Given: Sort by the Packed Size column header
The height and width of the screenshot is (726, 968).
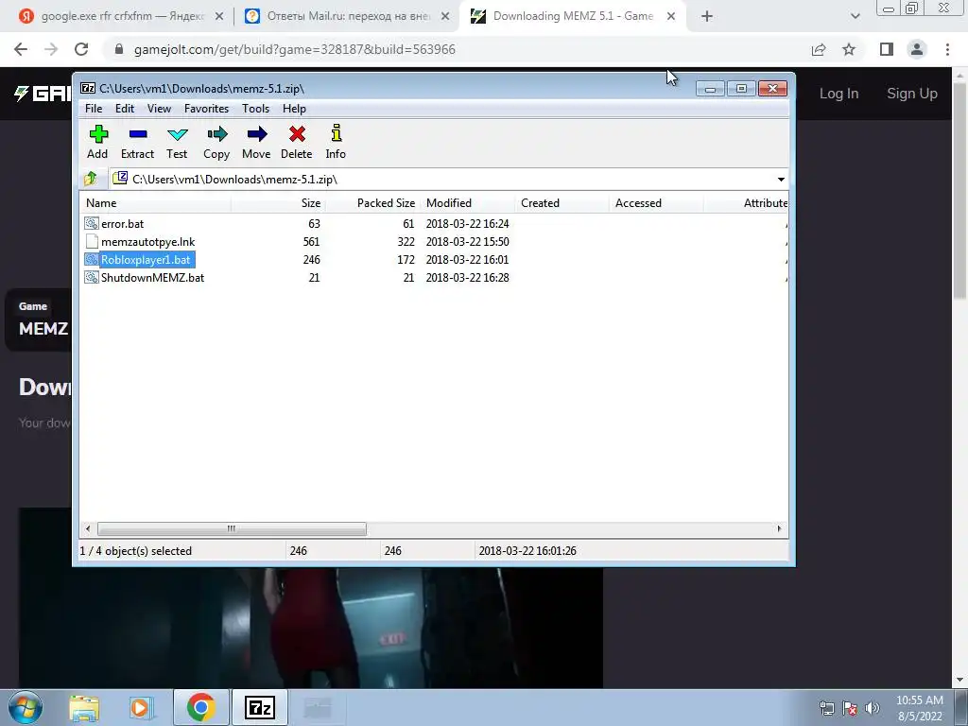Looking at the screenshot, I should click(373, 203).
